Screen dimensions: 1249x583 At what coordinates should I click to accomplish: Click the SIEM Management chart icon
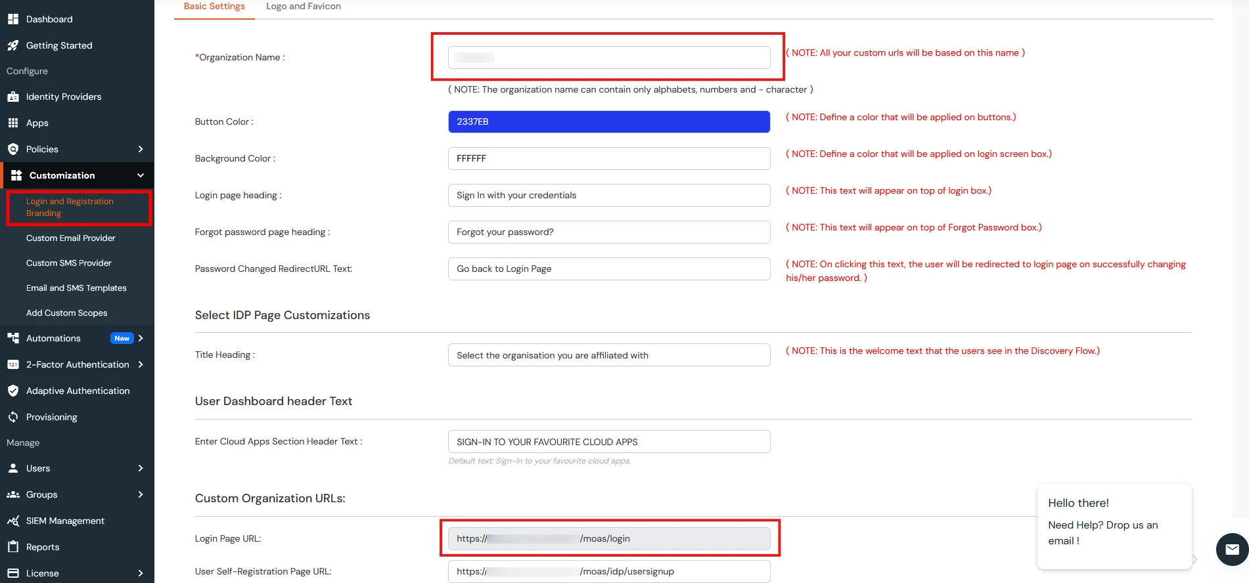[12, 521]
